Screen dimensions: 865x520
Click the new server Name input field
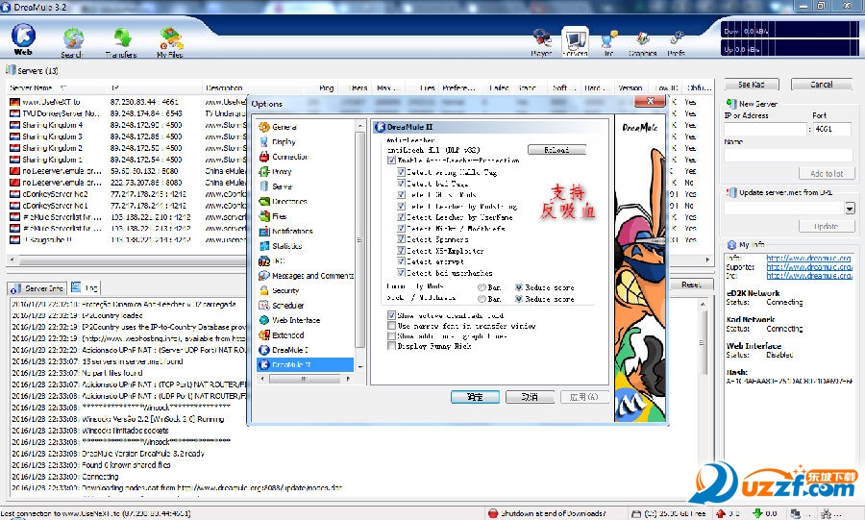[789, 156]
